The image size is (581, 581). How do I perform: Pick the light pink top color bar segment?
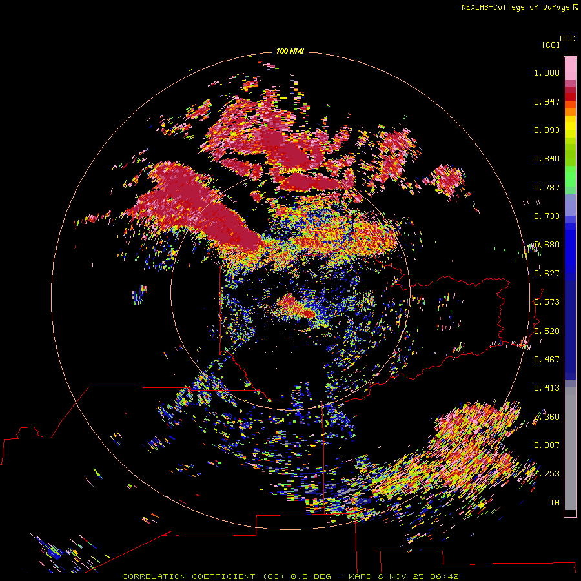570,69
